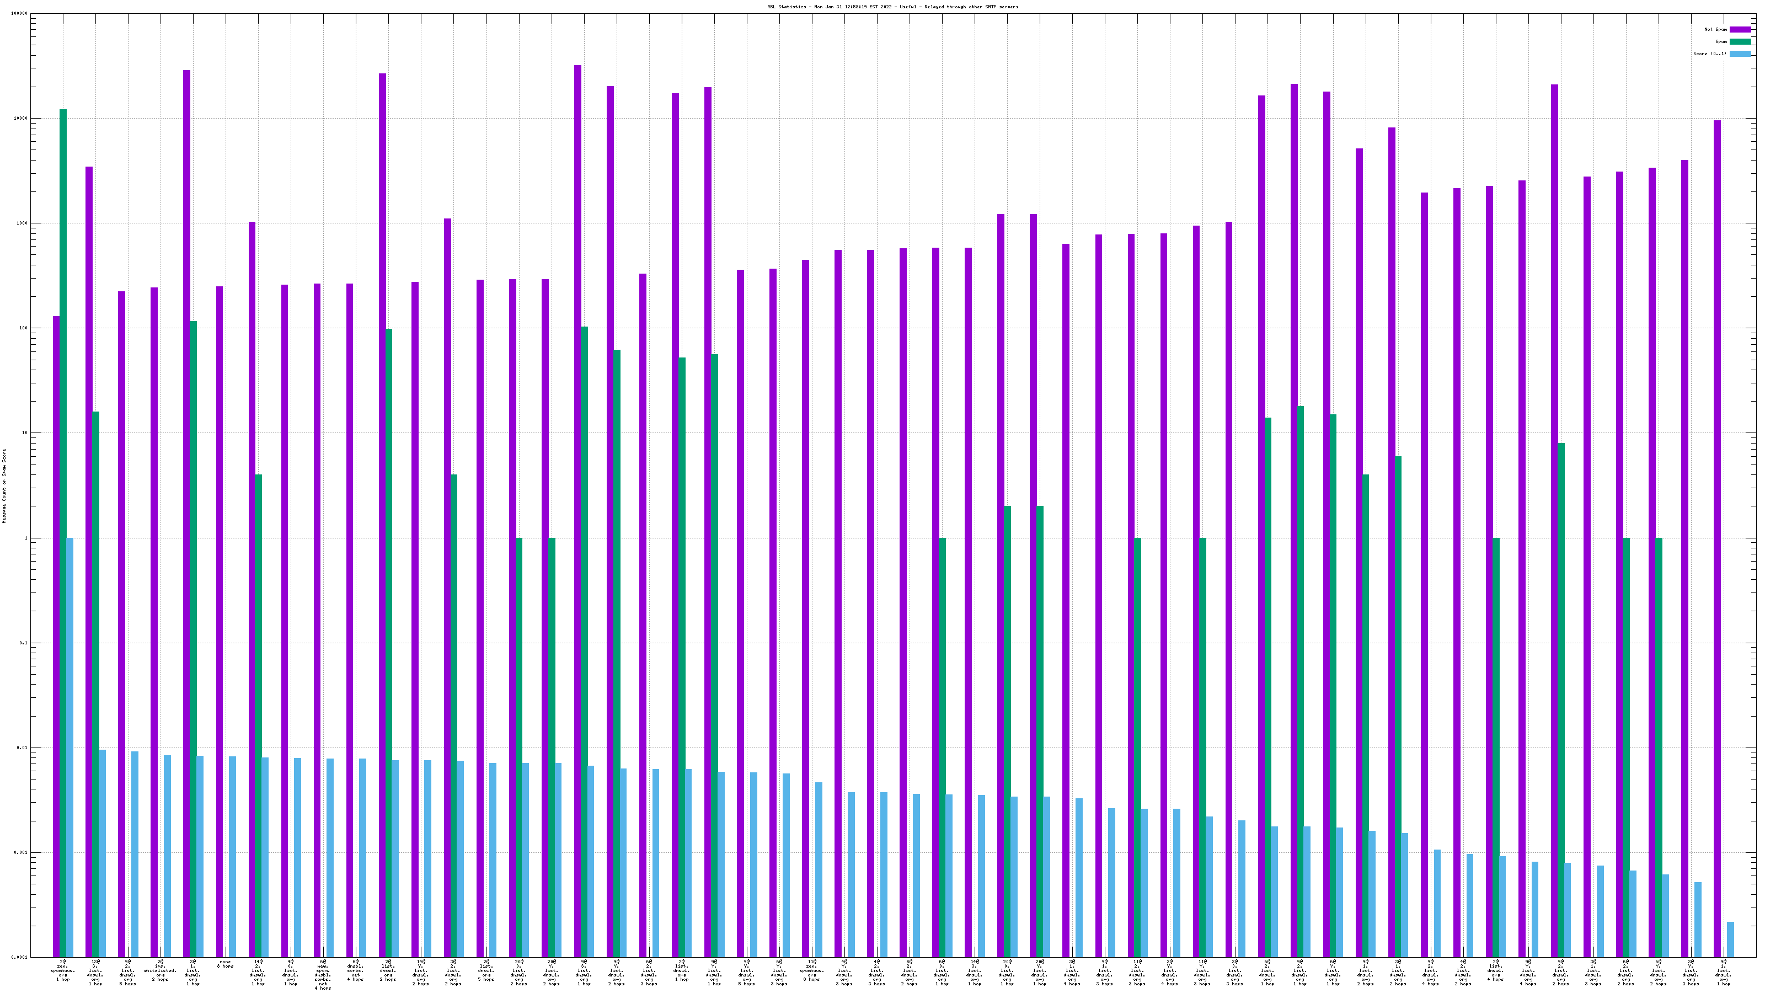Viewport: 1765px width, 993px height.
Task: Click the purple bar above none 8 hops
Action: pyautogui.click(x=220, y=617)
